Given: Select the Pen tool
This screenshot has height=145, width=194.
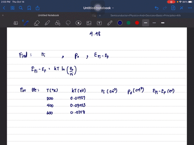Looking at the screenshot, I should click(x=26, y=23).
